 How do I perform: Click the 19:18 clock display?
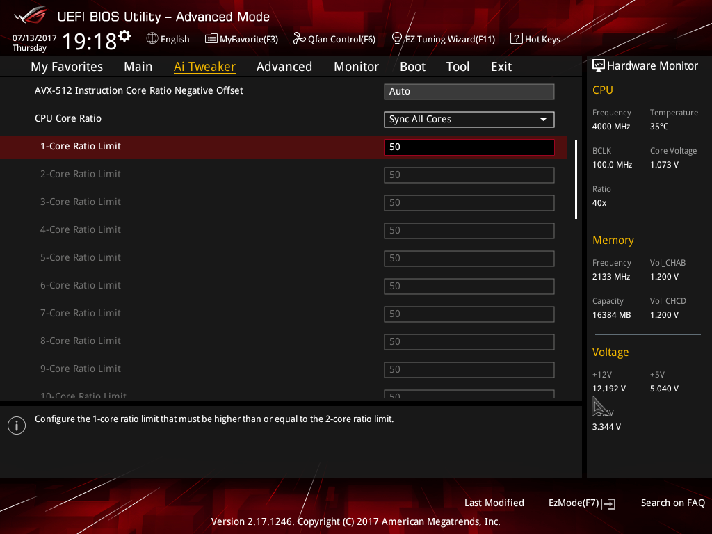pos(90,41)
